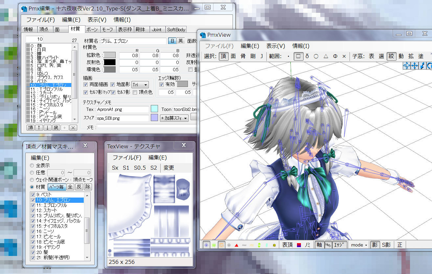This screenshot has height=274, width=432.
Task: Open the 動 sub-window in PmxView
Action: (401, 56)
